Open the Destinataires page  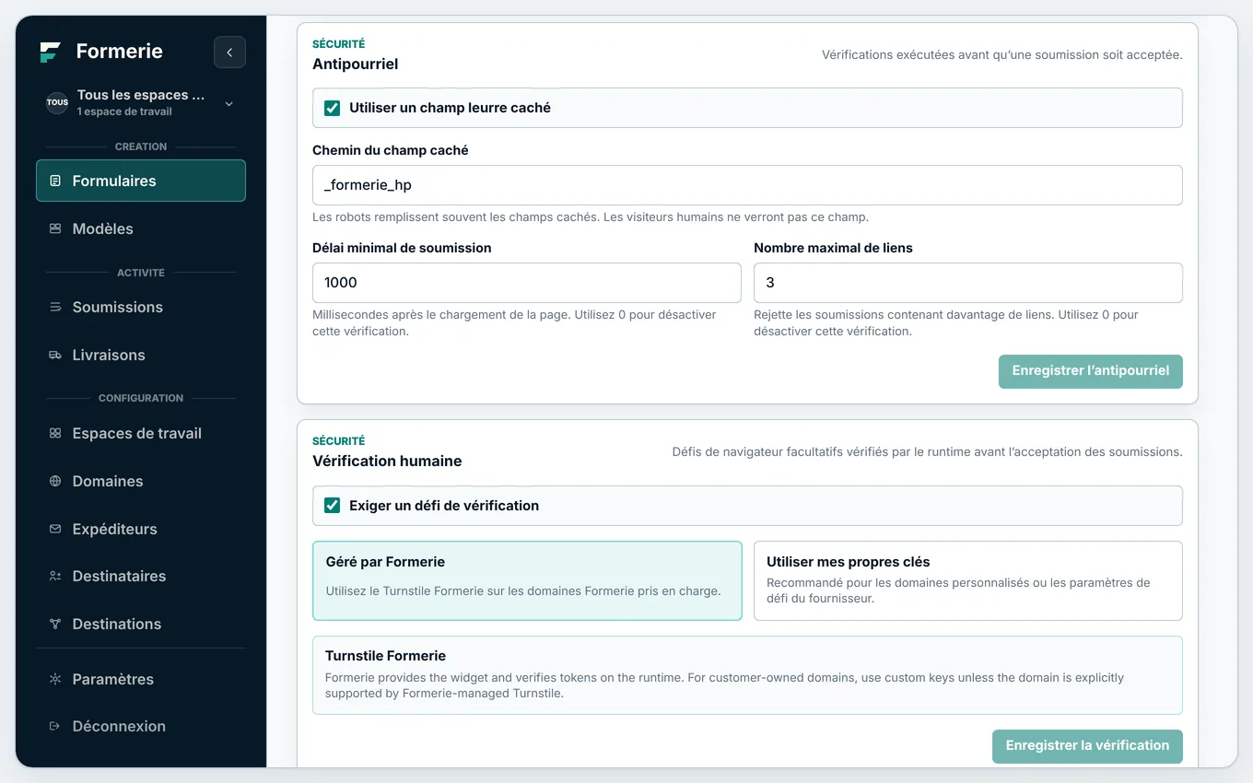(141, 576)
